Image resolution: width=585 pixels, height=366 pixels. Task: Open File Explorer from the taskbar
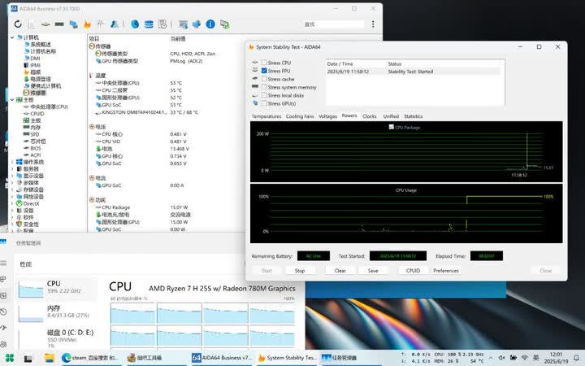50,358
